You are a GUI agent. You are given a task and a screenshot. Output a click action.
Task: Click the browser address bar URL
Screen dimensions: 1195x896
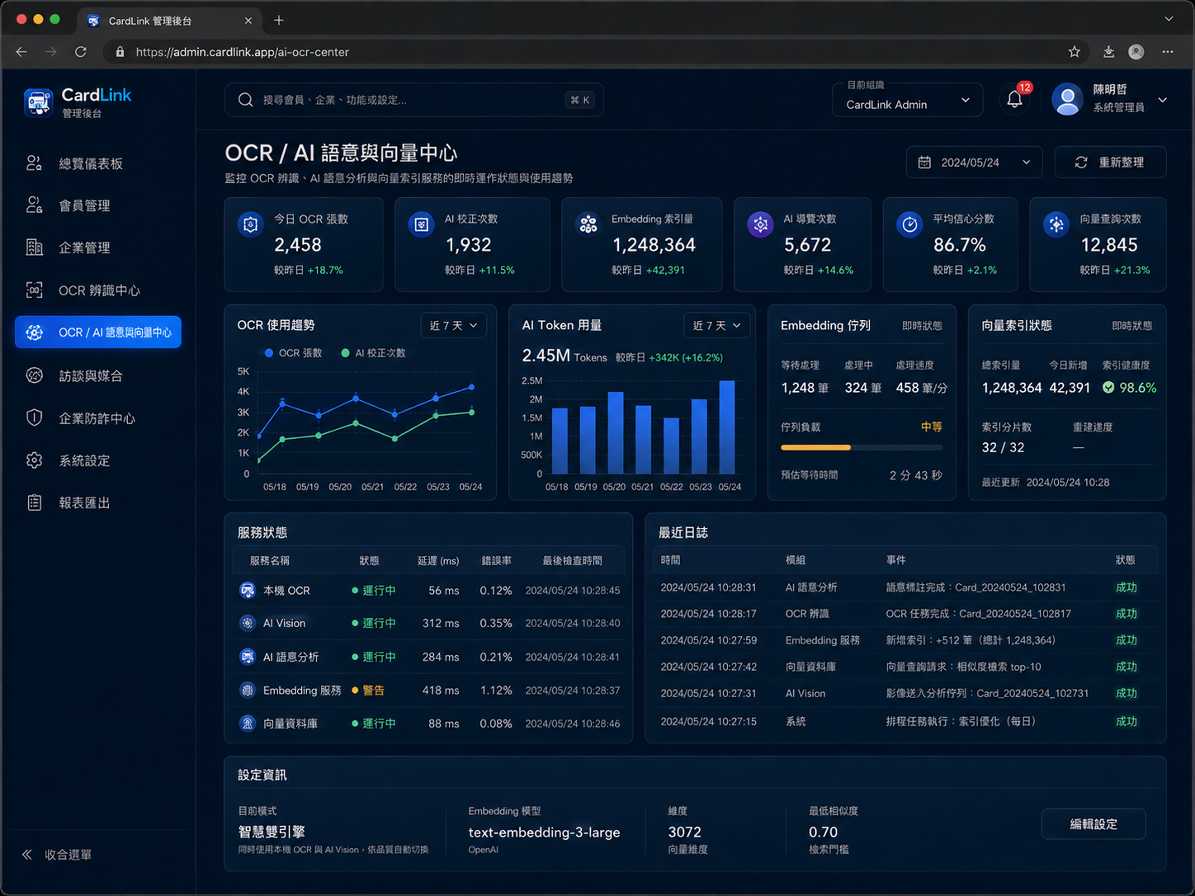pos(242,52)
